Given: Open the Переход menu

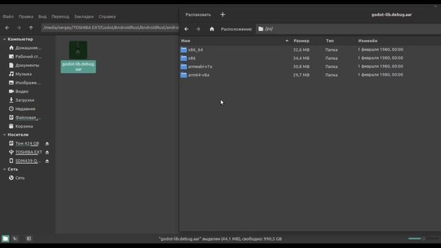Looking at the screenshot, I should click(60, 17).
